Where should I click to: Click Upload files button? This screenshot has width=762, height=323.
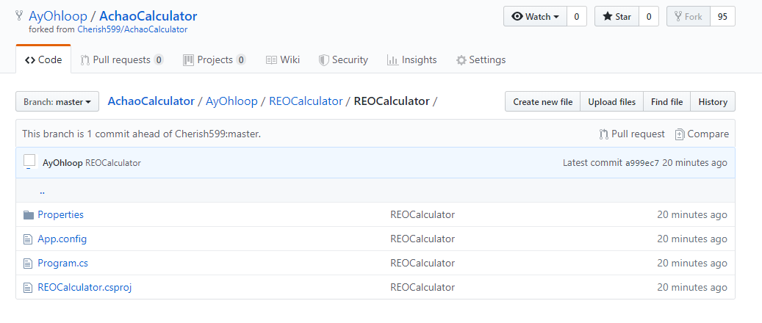point(612,101)
